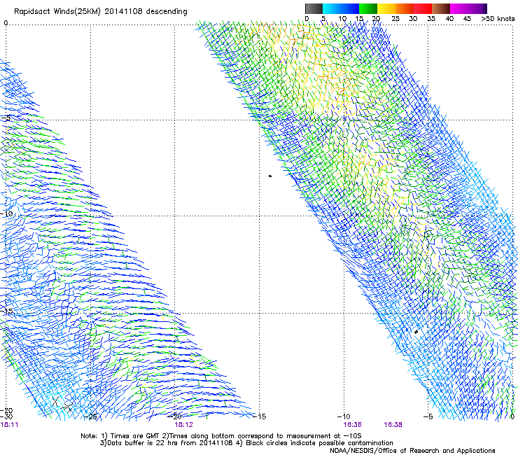Click the '>50 knots' legend label
518x455 pixels.
click(498, 19)
